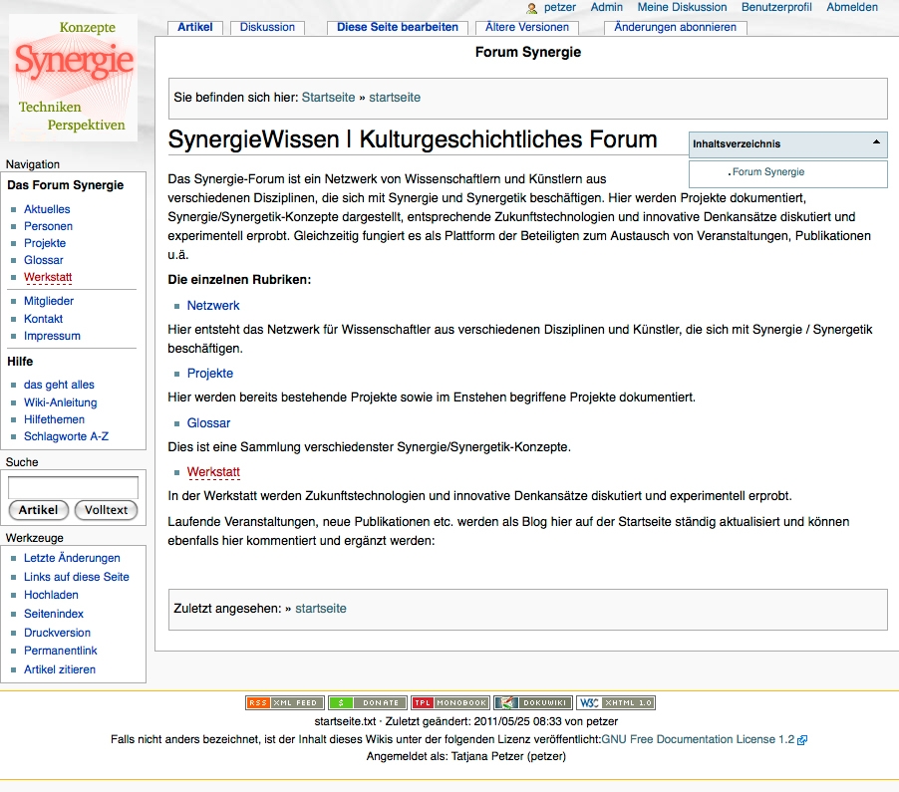This screenshot has height=792, width=899.
Task: Click Abmelden to log out
Action: point(852,7)
